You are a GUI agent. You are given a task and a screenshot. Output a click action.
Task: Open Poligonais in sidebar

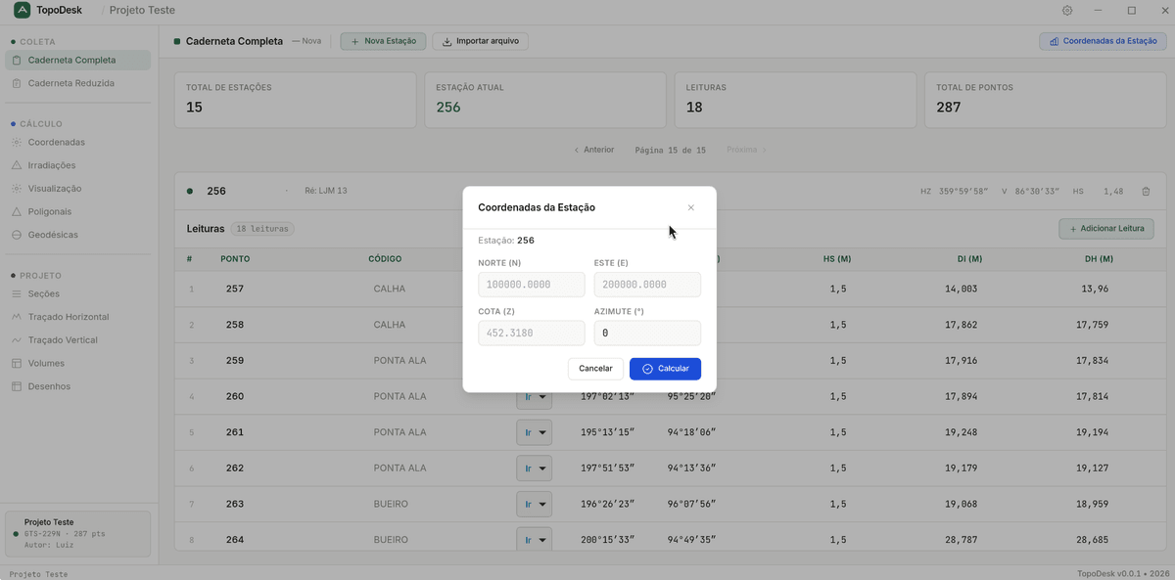tap(77, 212)
